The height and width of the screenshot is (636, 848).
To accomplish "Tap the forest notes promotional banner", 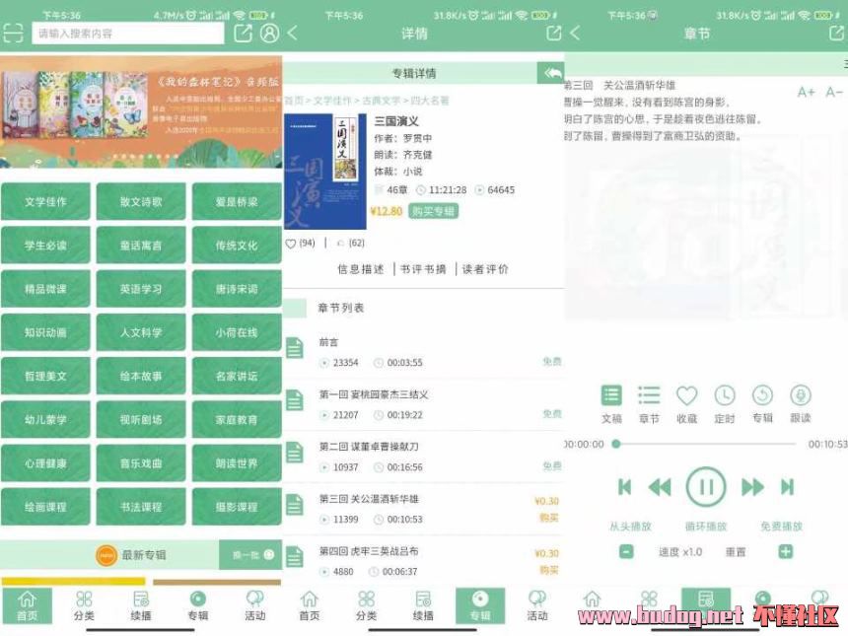I will coord(141,112).
